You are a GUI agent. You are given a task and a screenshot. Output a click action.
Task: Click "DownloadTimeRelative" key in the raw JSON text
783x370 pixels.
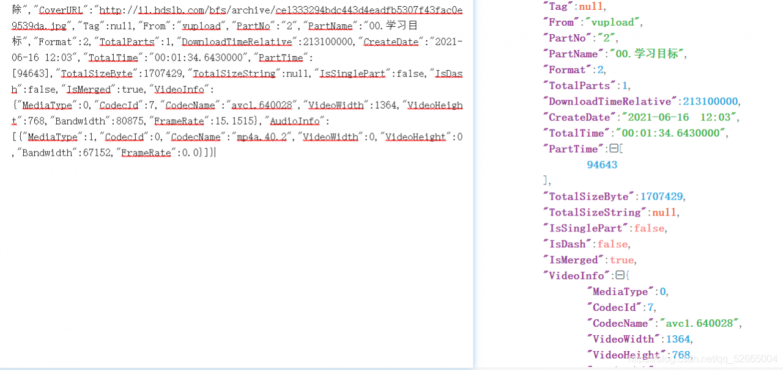[x=236, y=42]
